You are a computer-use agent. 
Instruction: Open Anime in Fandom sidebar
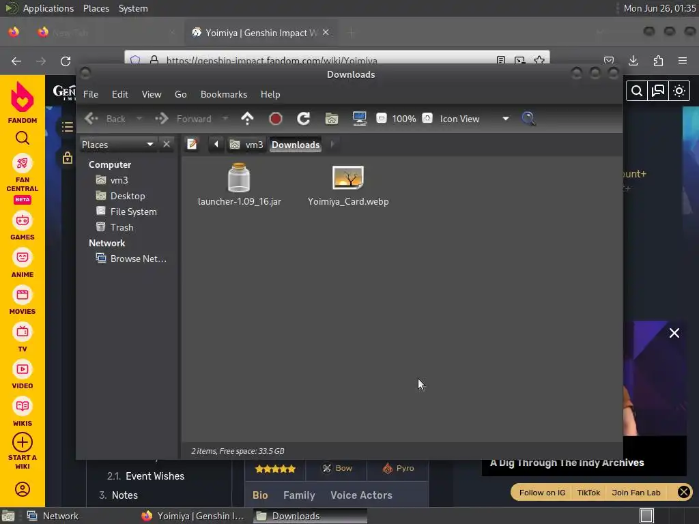click(23, 264)
